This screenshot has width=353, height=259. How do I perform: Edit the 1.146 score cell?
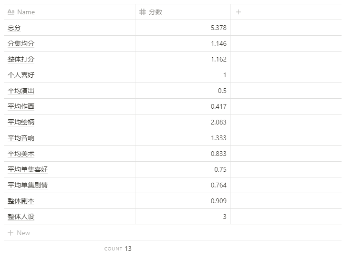click(x=183, y=43)
